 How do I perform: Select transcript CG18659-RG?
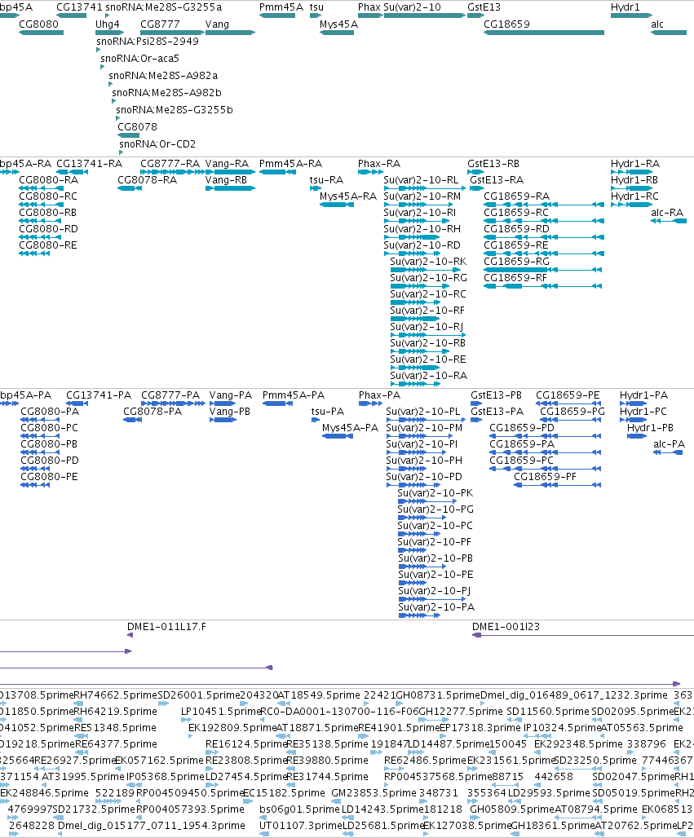click(542, 269)
